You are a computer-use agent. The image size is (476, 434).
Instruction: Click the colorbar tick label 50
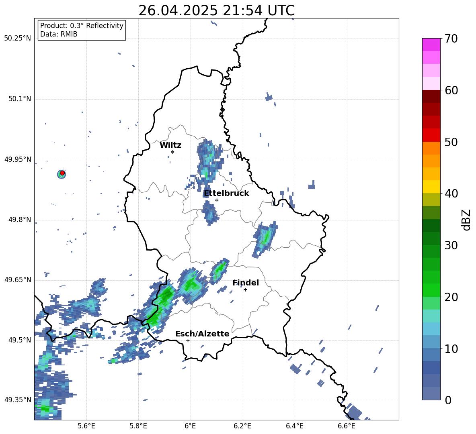point(451,142)
